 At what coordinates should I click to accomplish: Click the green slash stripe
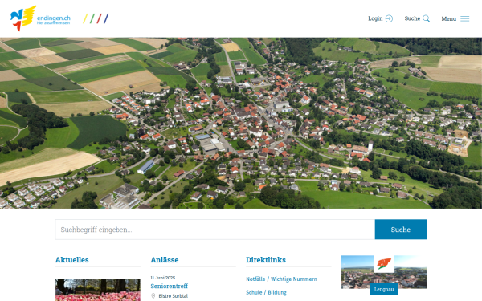coord(92,18)
